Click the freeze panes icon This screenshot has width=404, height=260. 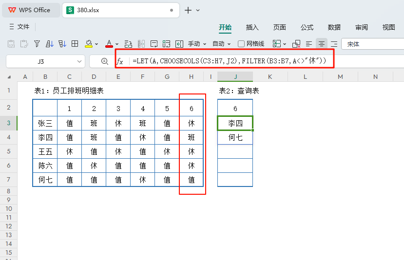277,44
